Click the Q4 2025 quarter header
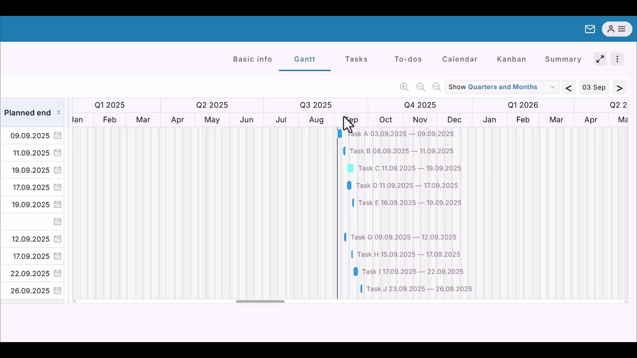The height and width of the screenshot is (358, 637). pos(420,105)
